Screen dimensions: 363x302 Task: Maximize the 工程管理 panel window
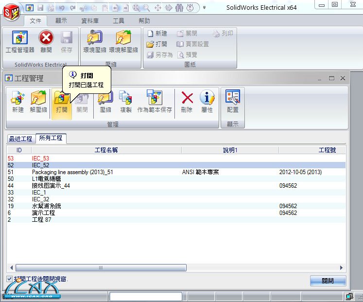click(x=331, y=78)
